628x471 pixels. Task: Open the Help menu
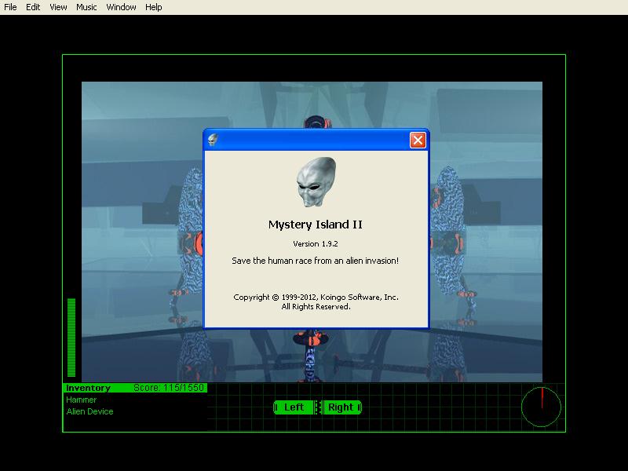152,7
